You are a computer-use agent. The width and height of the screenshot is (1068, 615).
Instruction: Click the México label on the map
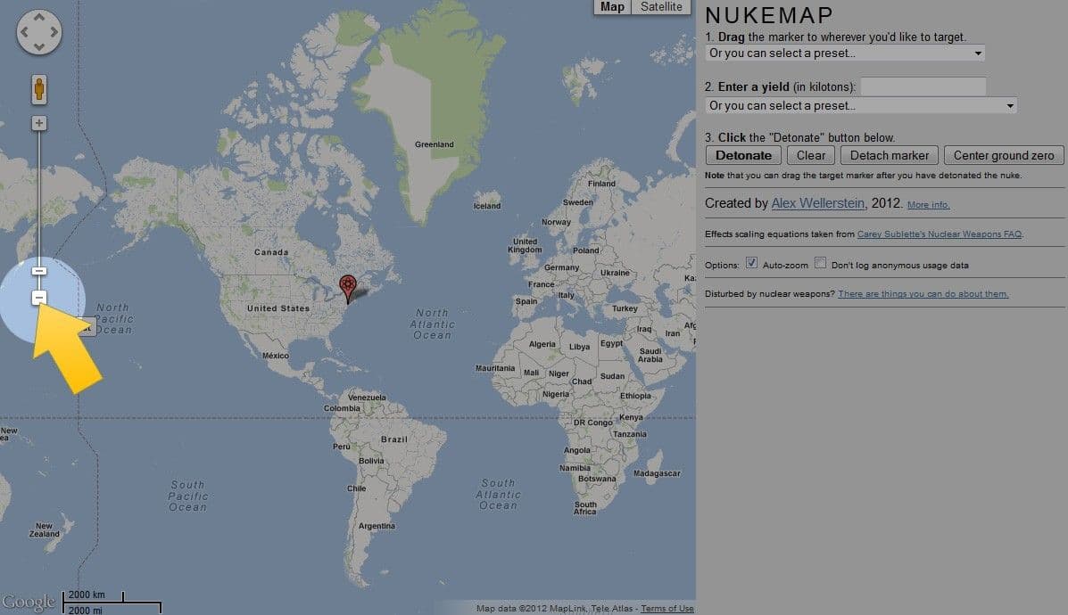point(275,356)
